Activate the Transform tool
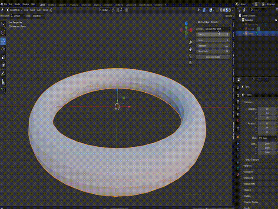 3,65
